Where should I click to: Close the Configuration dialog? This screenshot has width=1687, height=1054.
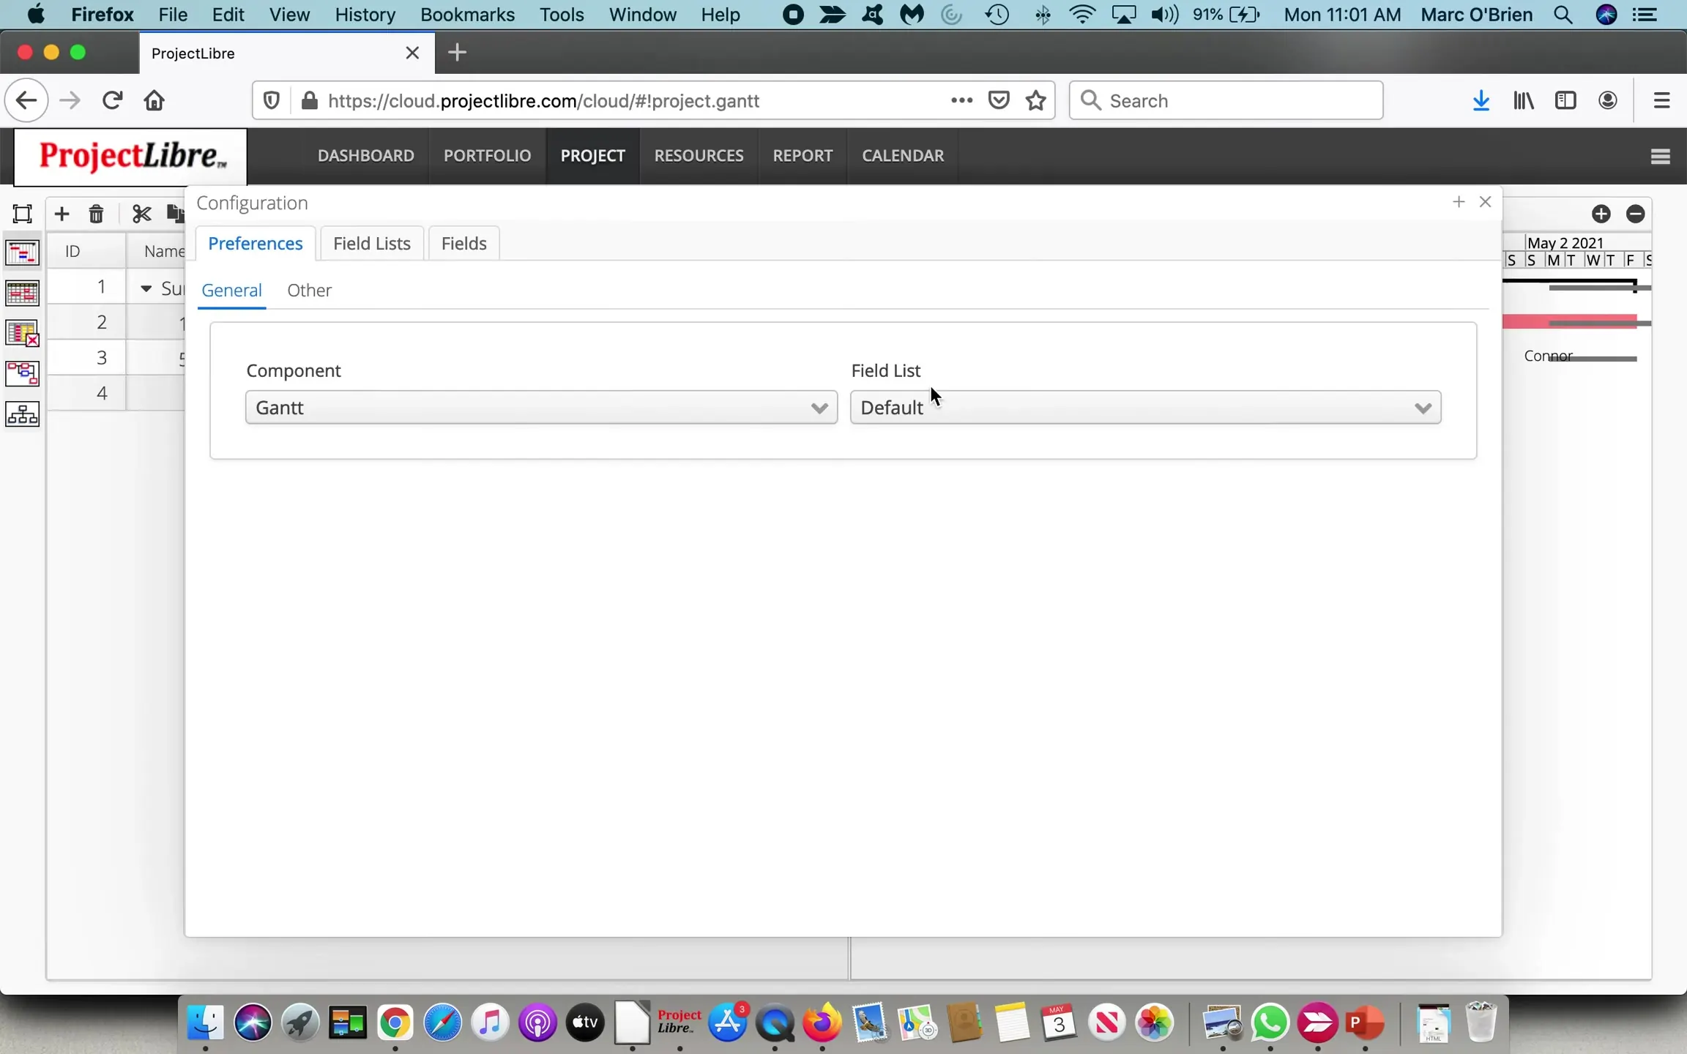coord(1486,202)
